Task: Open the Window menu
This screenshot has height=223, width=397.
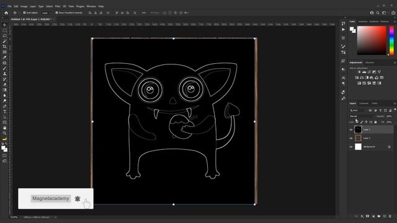Action: click(x=91, y=6)
